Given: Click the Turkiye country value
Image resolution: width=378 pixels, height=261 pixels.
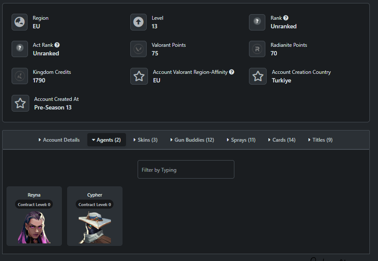Looking at the screenshot, I should (x=282, y=81).
